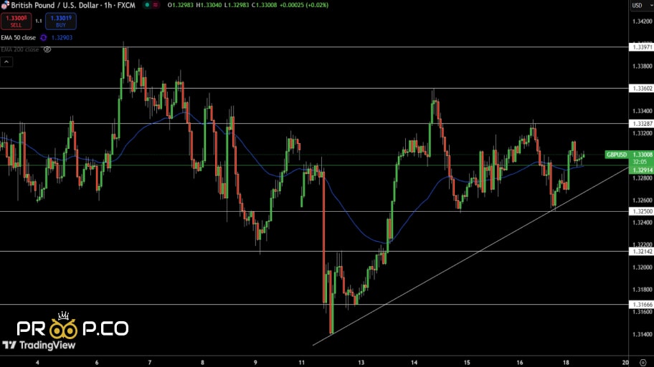Click the green EMA price label 1.32914
The width and height of the screenshot is (654, 367).
click(643, 170)
